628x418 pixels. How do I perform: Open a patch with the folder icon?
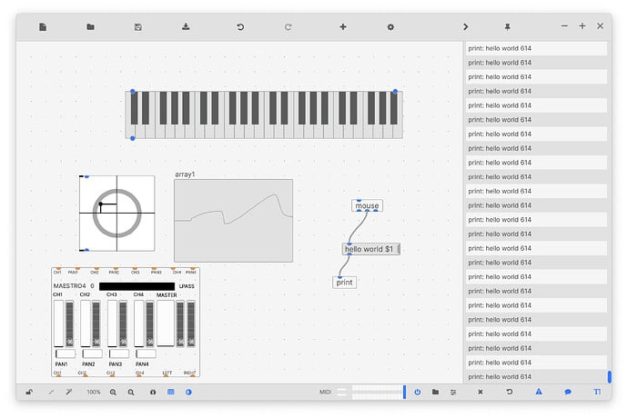click(90, 27)
